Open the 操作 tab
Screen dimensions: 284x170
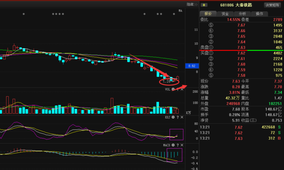coord(259,14)
